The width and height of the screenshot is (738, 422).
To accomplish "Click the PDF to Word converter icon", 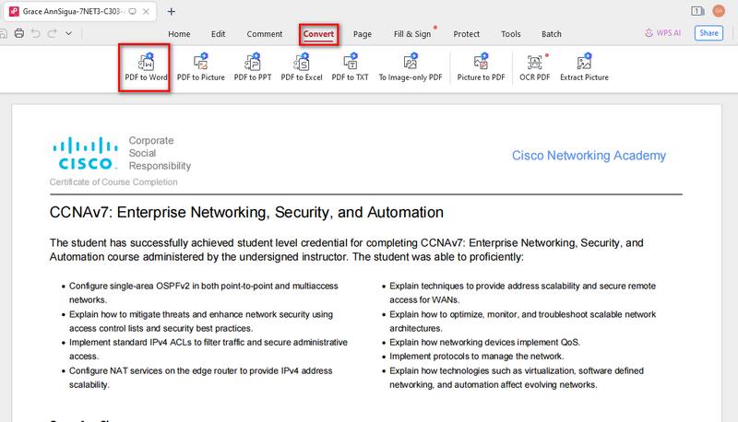I will pos(146,67).
